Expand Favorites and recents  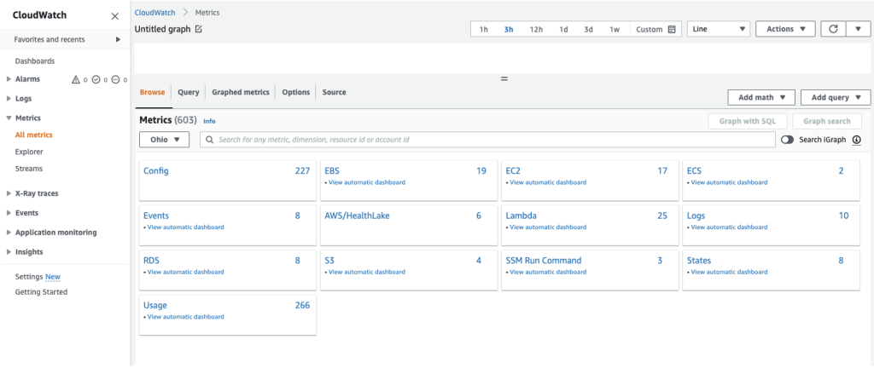(x=118, y=39)
